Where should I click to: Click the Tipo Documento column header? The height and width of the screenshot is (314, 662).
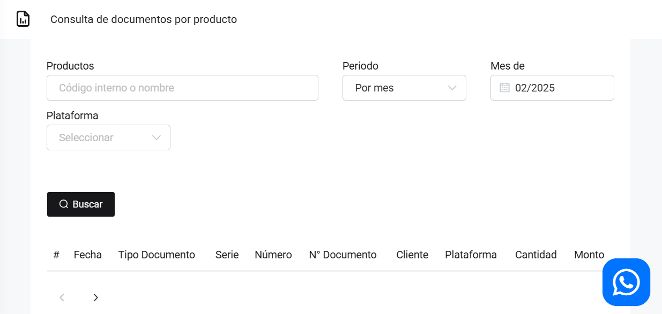point(157,255)
